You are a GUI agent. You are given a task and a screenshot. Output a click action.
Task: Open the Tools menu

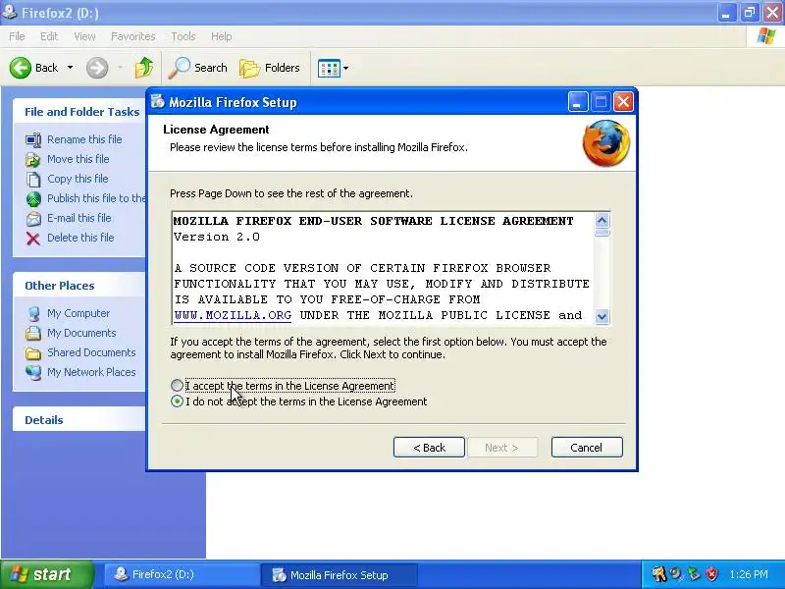click(x=183, y=36)
